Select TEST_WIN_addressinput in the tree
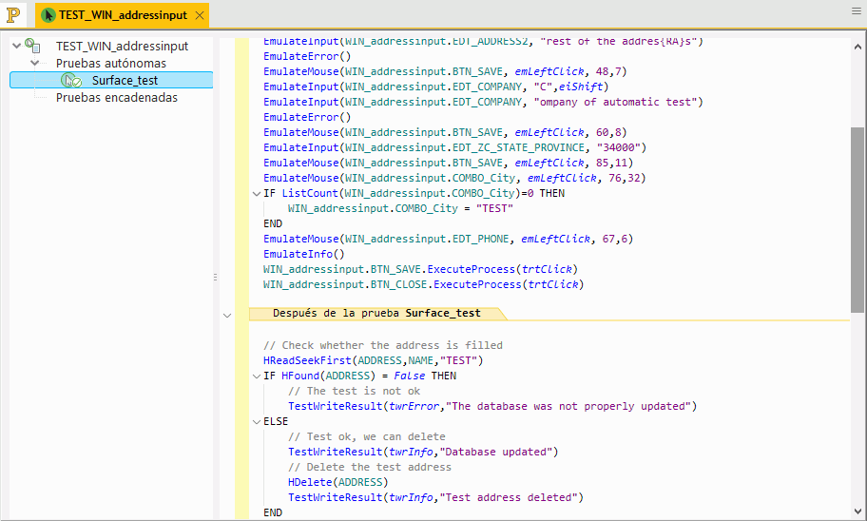Image resolution: width=867 pixels, height=521 pixels. click(122, 46)
